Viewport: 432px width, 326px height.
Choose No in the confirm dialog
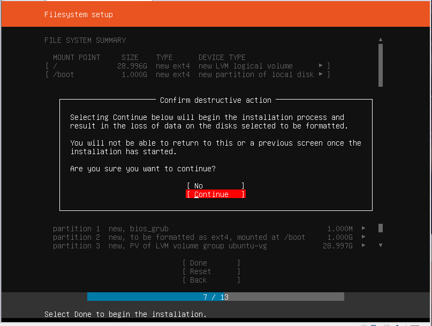215,186
